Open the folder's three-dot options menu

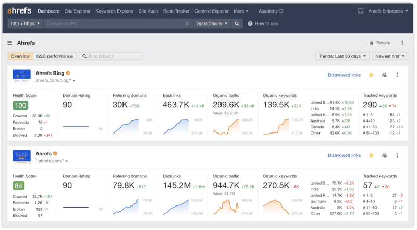pos(402,43)
